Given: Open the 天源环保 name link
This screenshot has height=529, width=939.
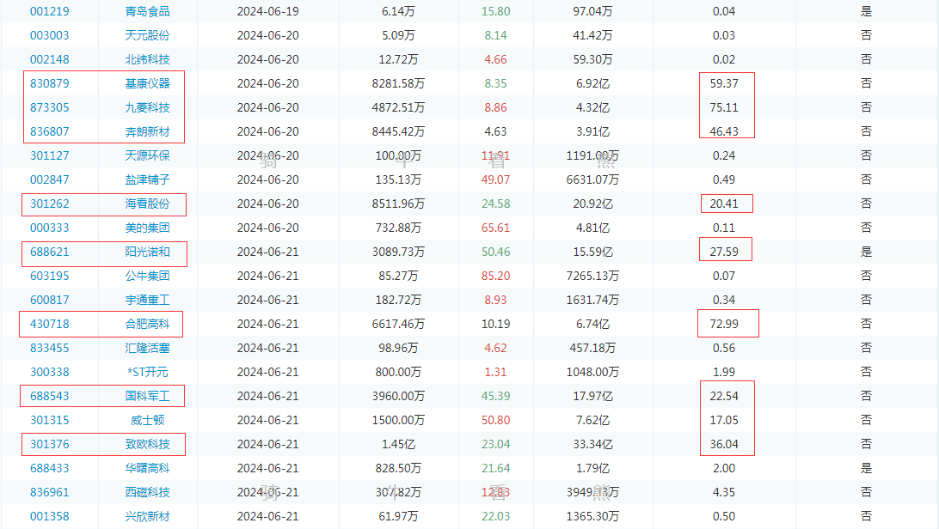Looking at the screenshot, I should pos(147,155).
